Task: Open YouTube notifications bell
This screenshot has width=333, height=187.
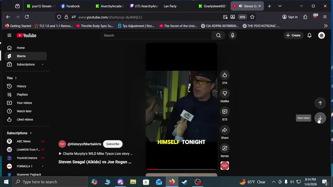Action: point(309,35)
